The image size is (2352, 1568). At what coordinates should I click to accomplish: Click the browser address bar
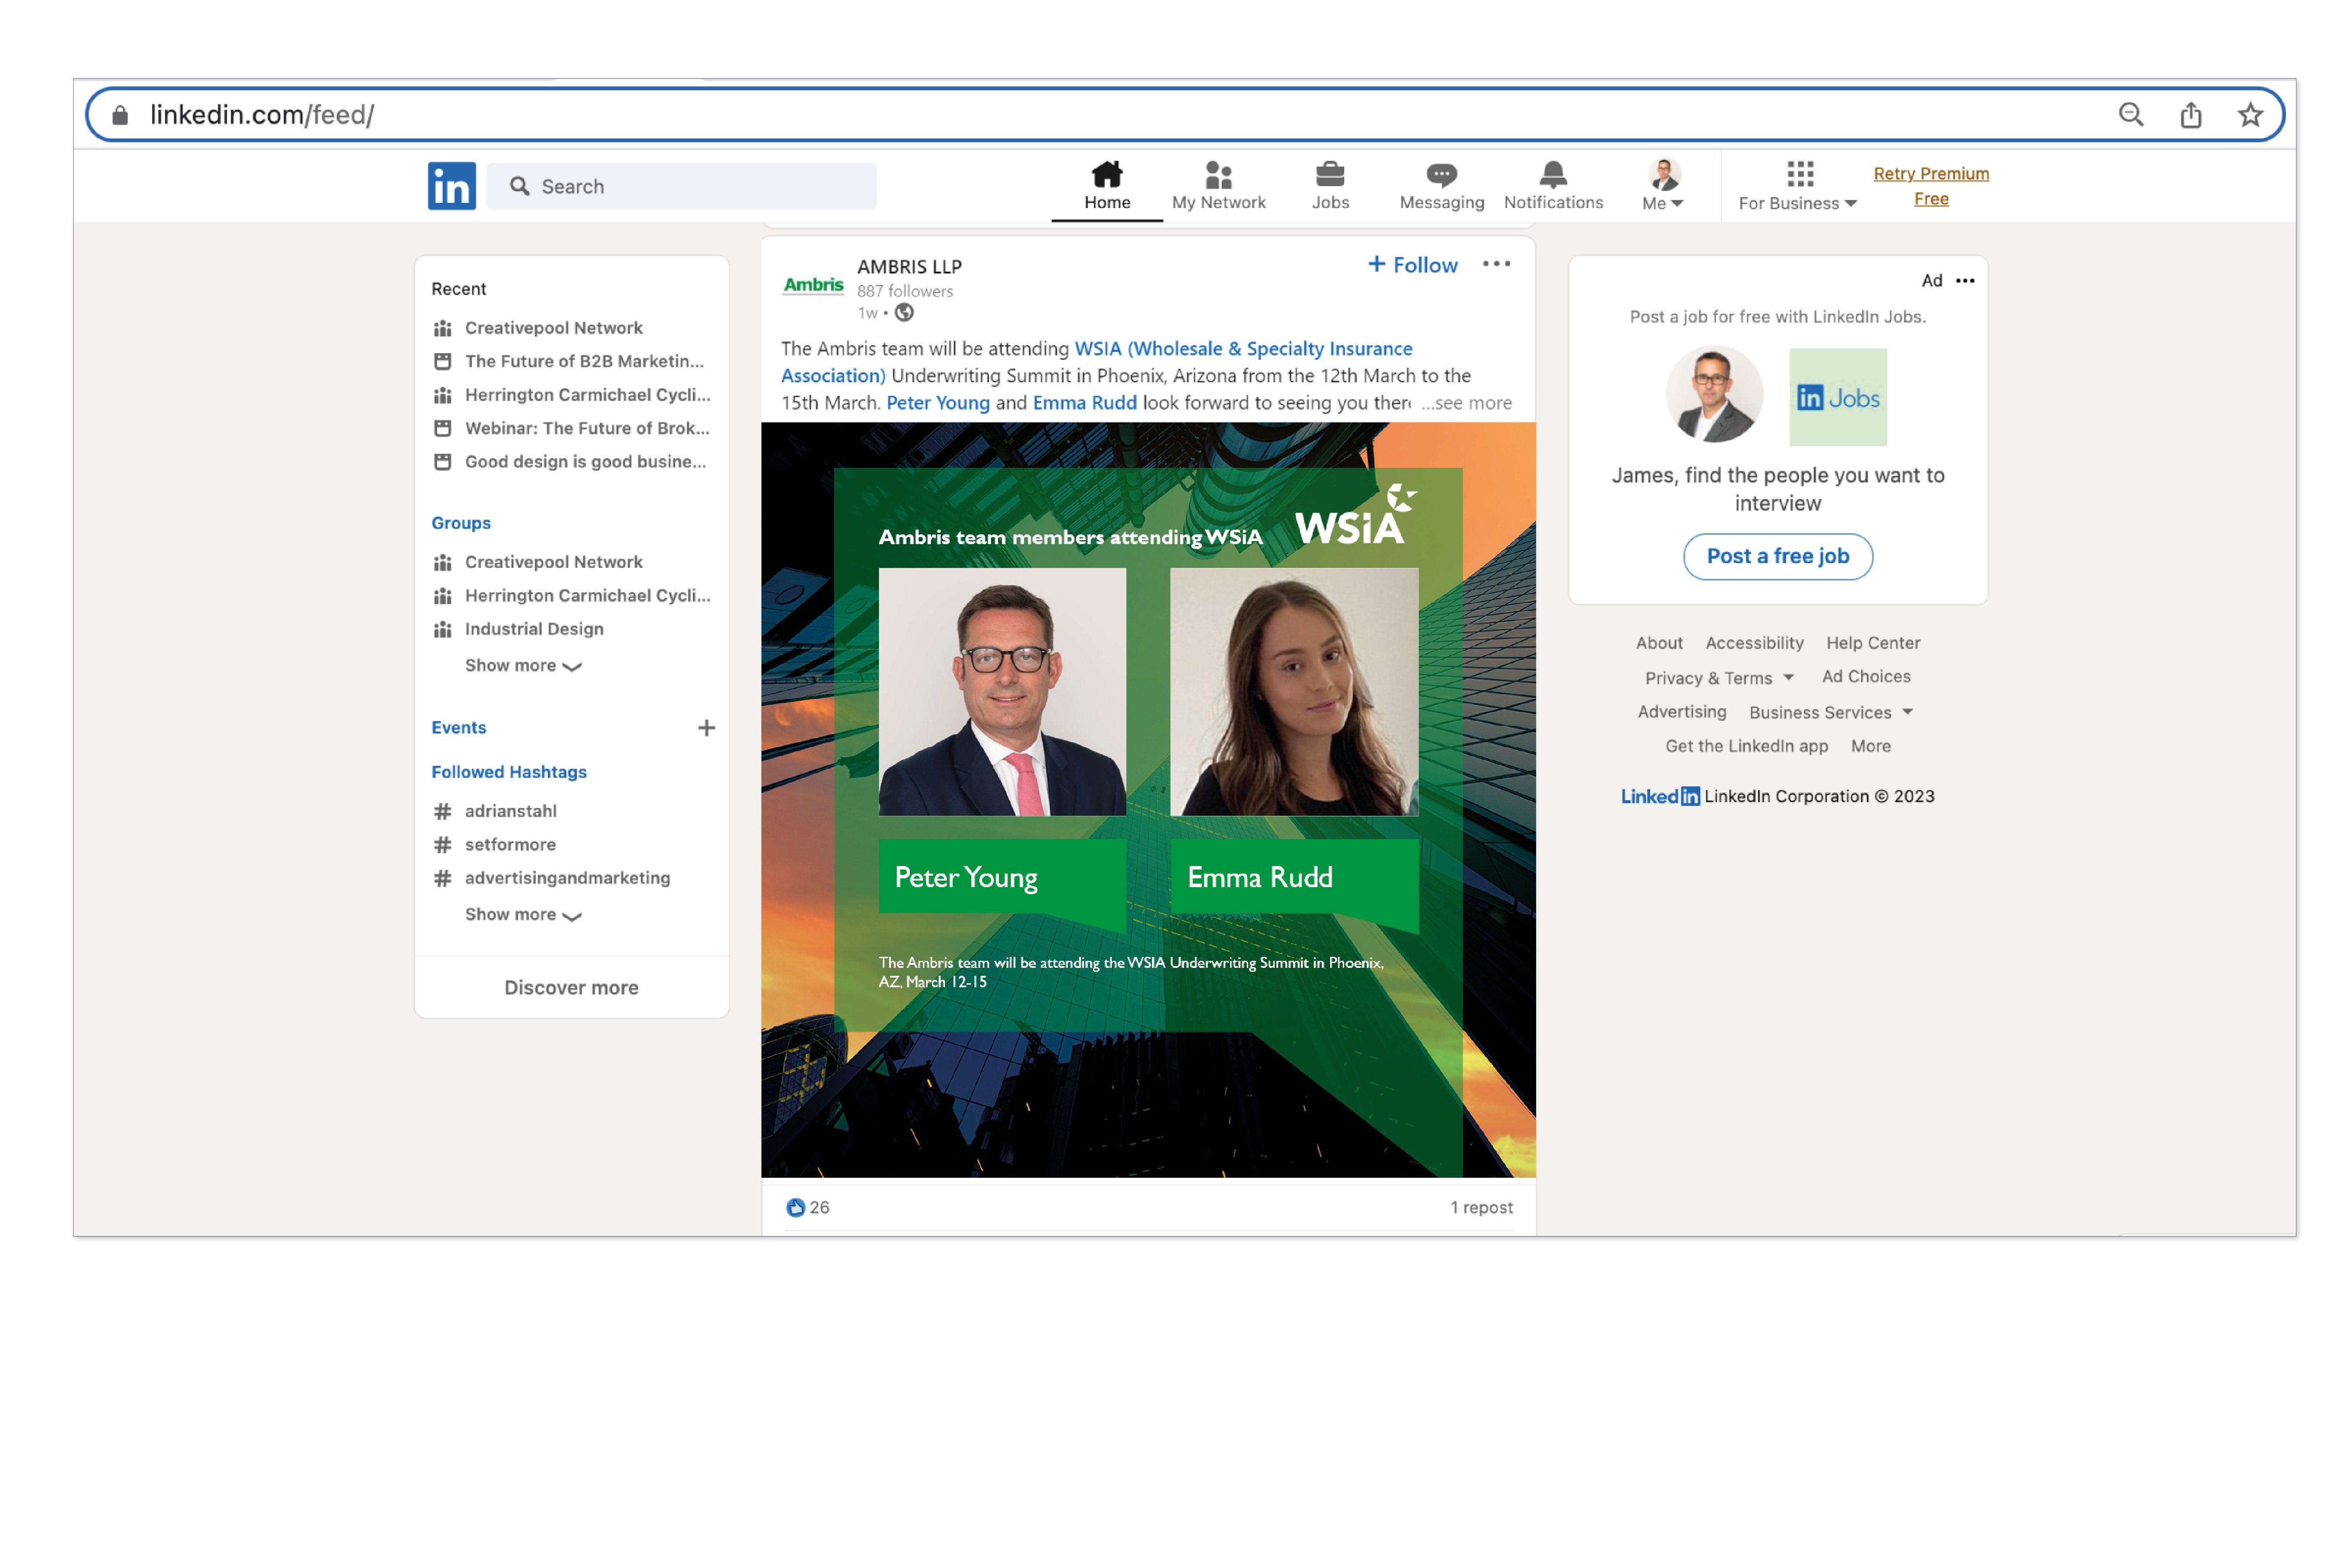1185,115
